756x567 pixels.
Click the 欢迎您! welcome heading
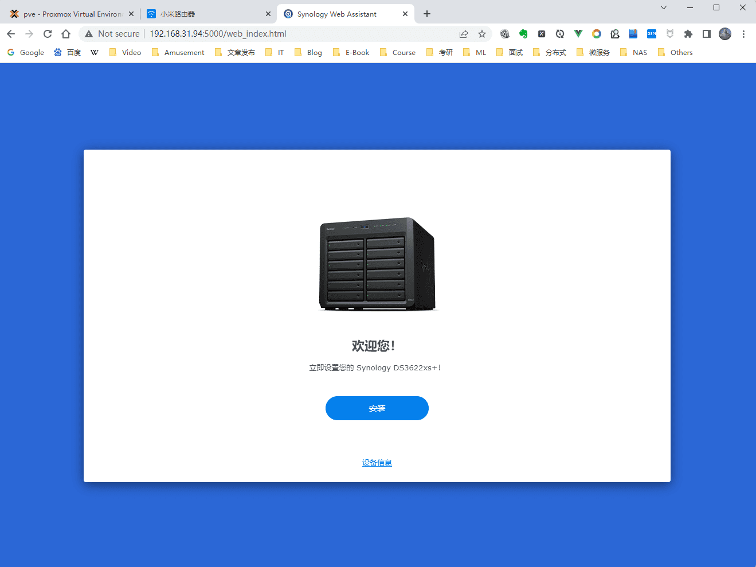pos(374,346)
